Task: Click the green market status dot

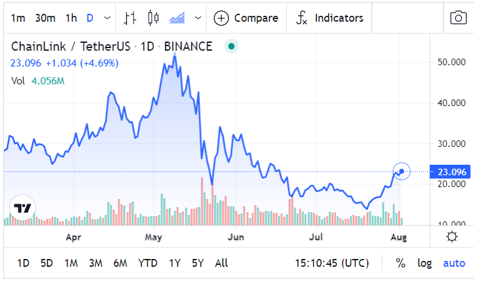Action: tap(231, 47)
